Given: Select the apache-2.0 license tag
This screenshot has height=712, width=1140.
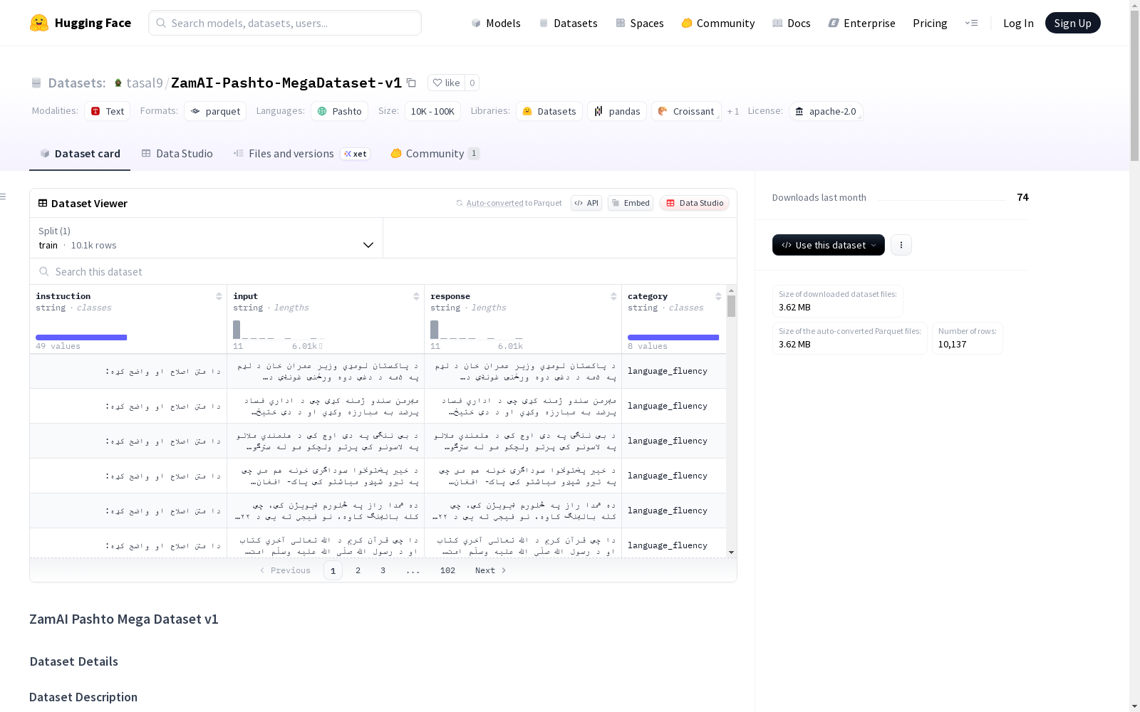Looking at the screenshot, I should coord(826,111).
